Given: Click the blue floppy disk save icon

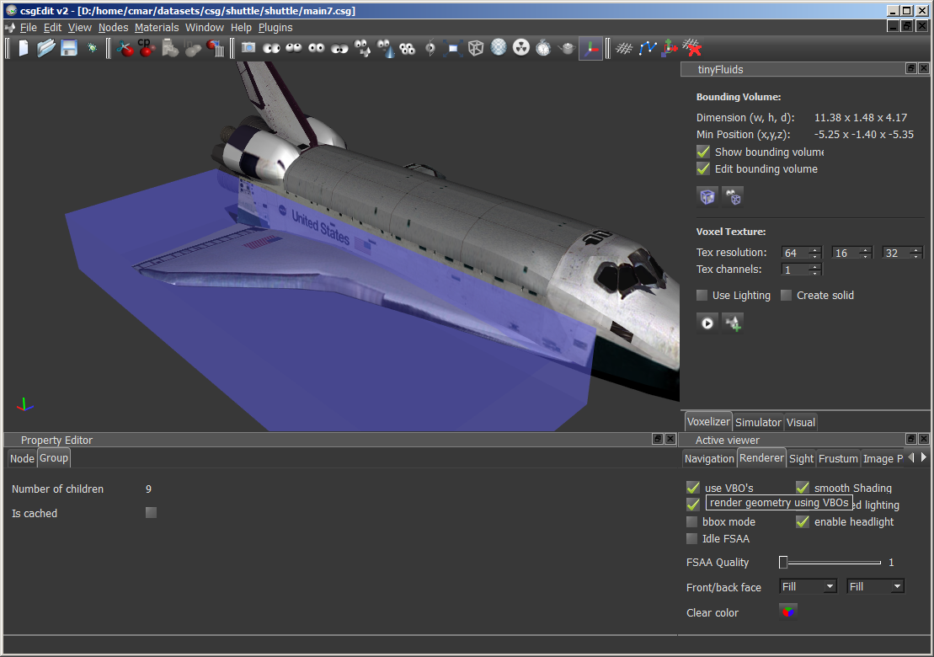Looking at the screenshot, I should coord(69,48).
